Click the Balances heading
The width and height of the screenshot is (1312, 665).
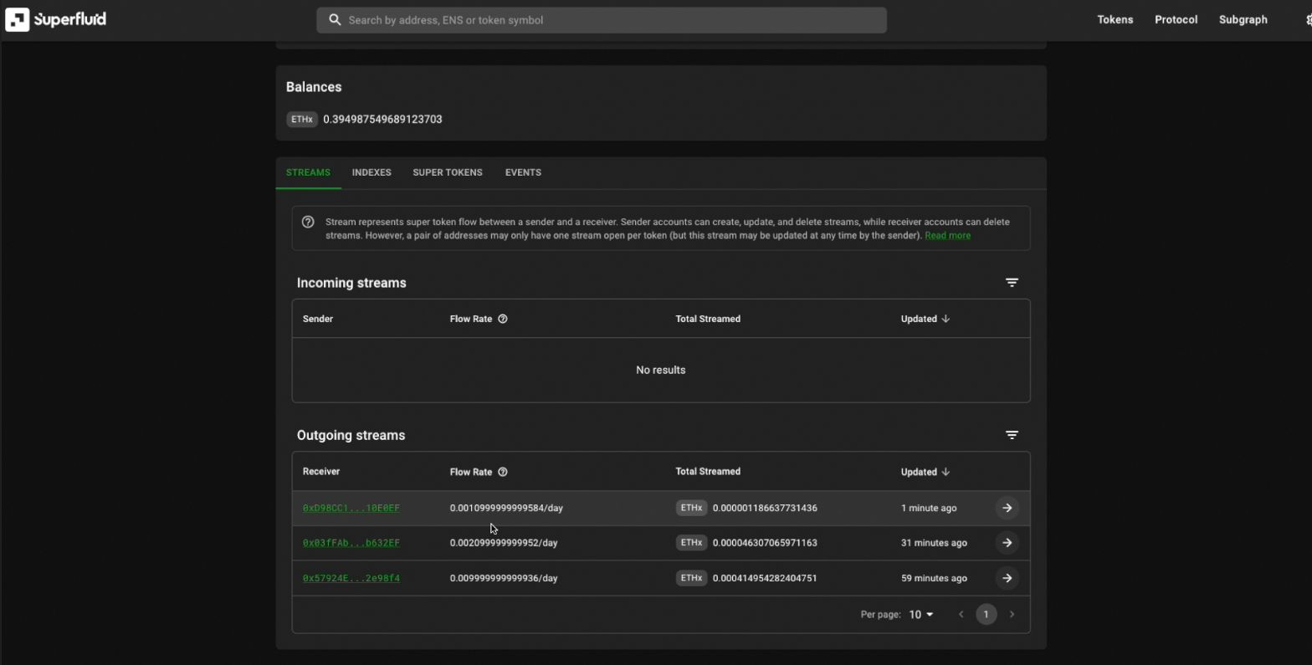click(x=314, y=87)
